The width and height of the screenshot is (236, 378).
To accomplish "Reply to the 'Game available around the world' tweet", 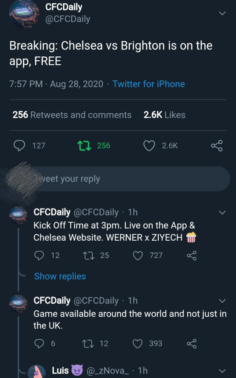I will pyautogui.click(x=39, y=344).
